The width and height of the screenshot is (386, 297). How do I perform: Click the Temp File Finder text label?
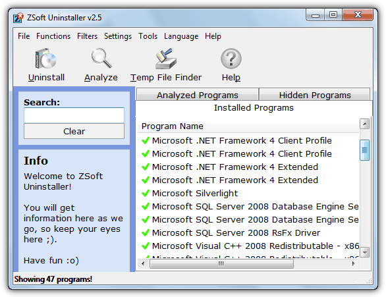pos(166,78)
